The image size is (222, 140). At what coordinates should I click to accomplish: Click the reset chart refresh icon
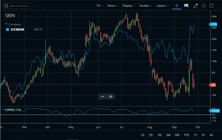pos(203,5)
